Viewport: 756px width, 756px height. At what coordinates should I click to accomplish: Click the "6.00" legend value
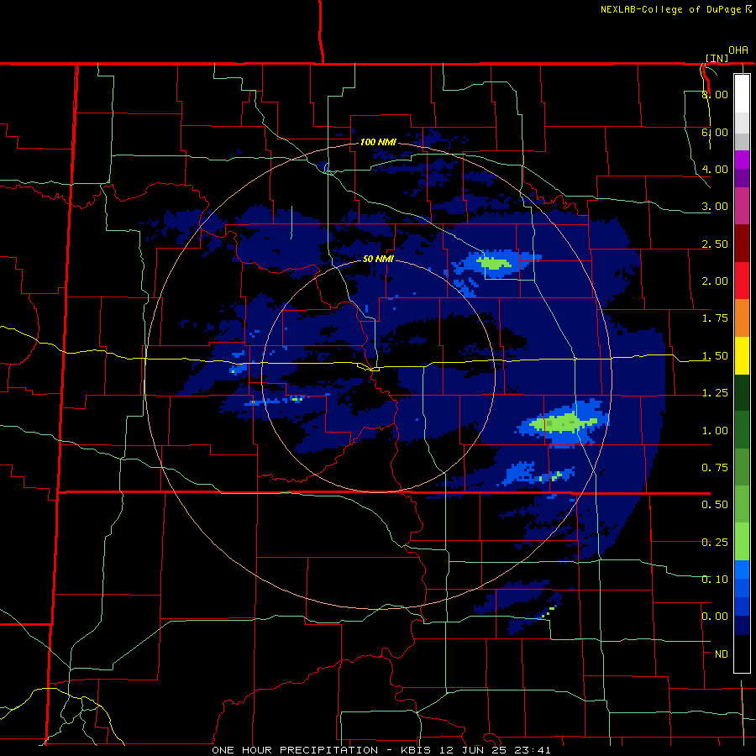[x=715, y=132]
